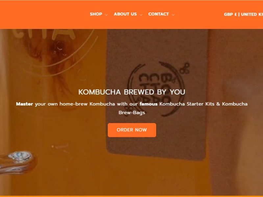Click the KOMBUCHA BREWED BY YOU heading
The width and height of the screenshot is (263, 197).
pyautogui.click(x=132, y=92)
